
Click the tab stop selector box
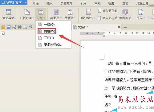click(x=2, y=33)
